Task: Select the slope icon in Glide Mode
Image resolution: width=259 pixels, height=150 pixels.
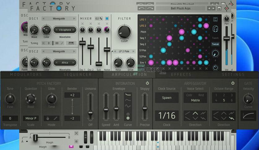Action: pyautogui.click(x=55, y=118)
